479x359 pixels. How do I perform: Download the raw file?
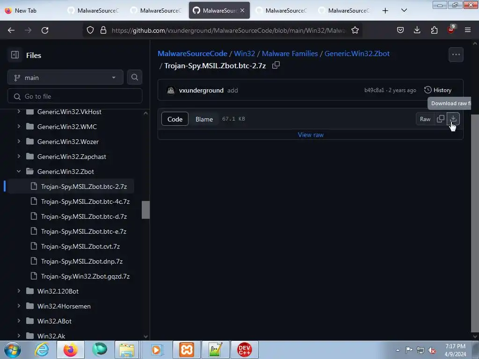[453, 119]
